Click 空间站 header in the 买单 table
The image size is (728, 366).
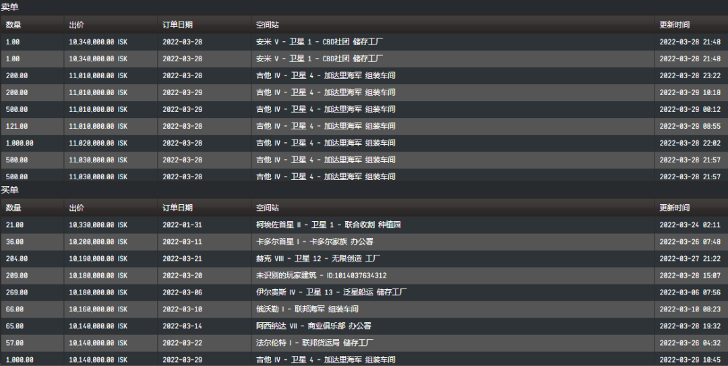point(268,208)
